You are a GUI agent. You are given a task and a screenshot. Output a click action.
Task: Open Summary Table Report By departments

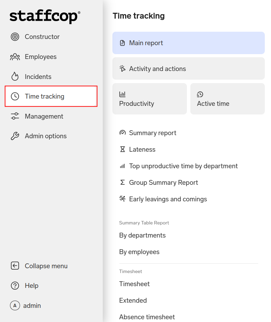(142, 235)
